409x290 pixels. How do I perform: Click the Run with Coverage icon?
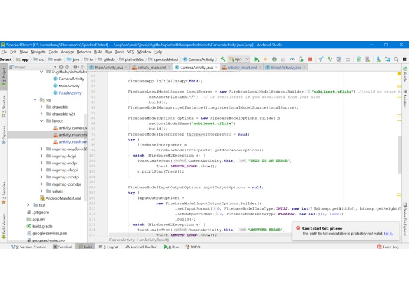point(283,59)
